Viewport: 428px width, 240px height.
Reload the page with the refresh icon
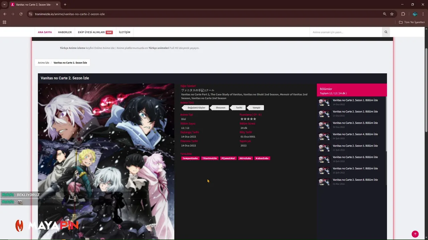pos(21,14)
